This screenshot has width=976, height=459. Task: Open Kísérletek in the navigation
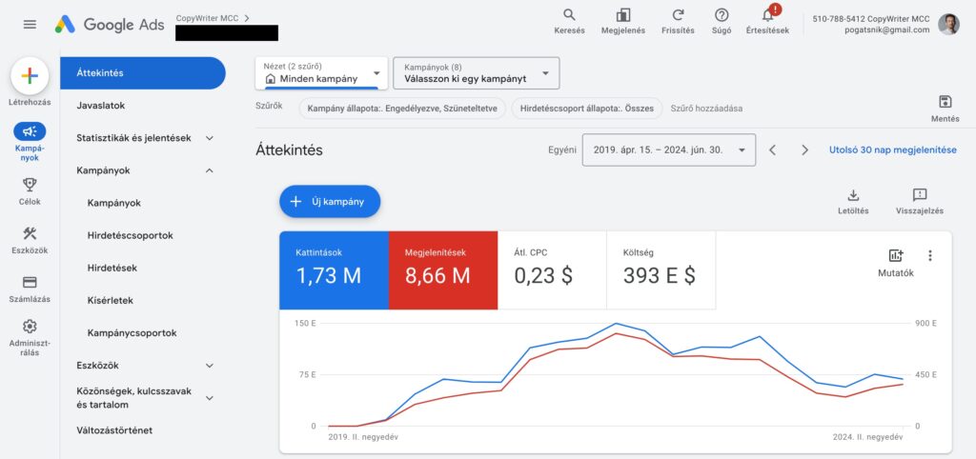point(111,300)
